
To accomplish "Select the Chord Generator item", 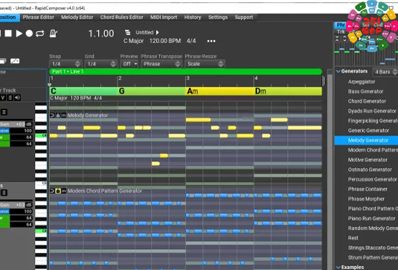I will click(367, 101).
